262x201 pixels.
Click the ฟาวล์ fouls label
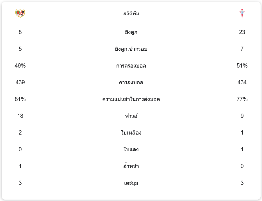(131, 116)
